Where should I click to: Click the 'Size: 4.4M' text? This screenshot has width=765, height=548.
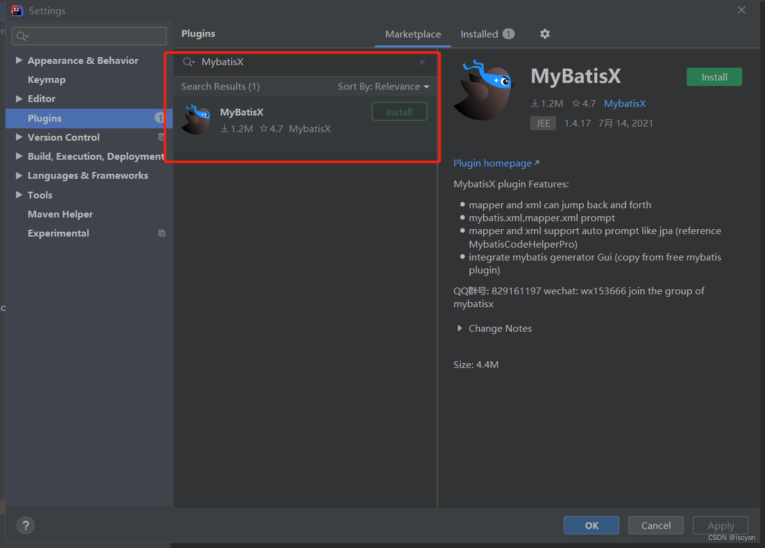(x=476, y=364)
